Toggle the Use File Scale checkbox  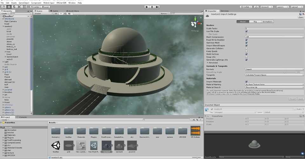pos(247,31)
